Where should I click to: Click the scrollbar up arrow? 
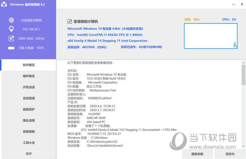tap(244, 63)
